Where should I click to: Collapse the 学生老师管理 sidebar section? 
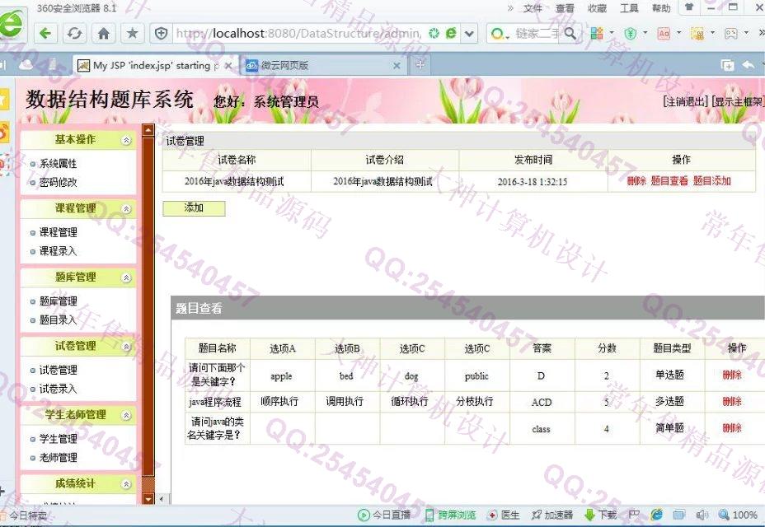[x=126, y=415]
